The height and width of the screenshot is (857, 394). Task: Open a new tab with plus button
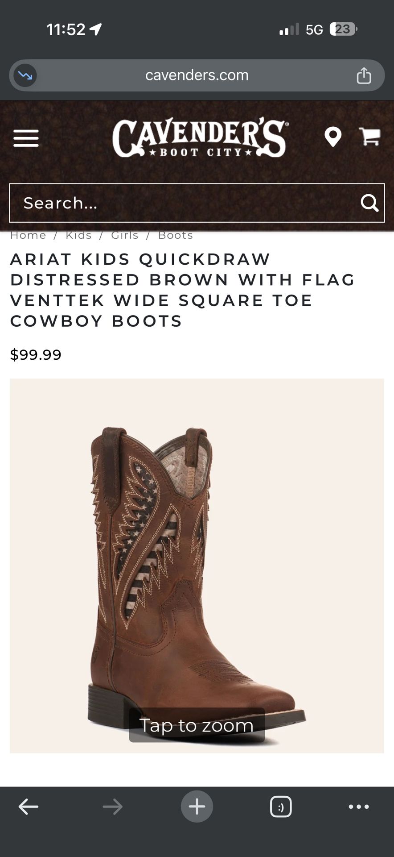[197, 806]
